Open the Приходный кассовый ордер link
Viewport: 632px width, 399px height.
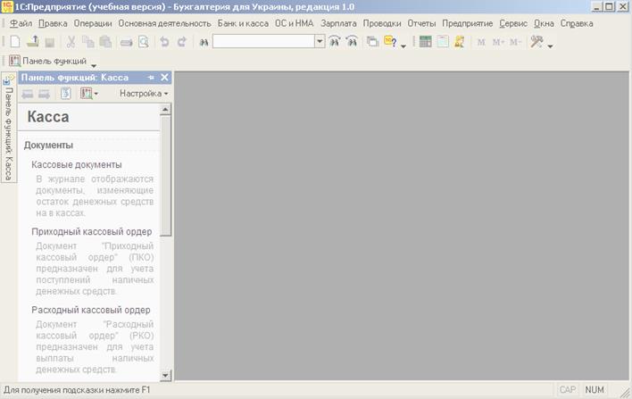coord(91,231)
